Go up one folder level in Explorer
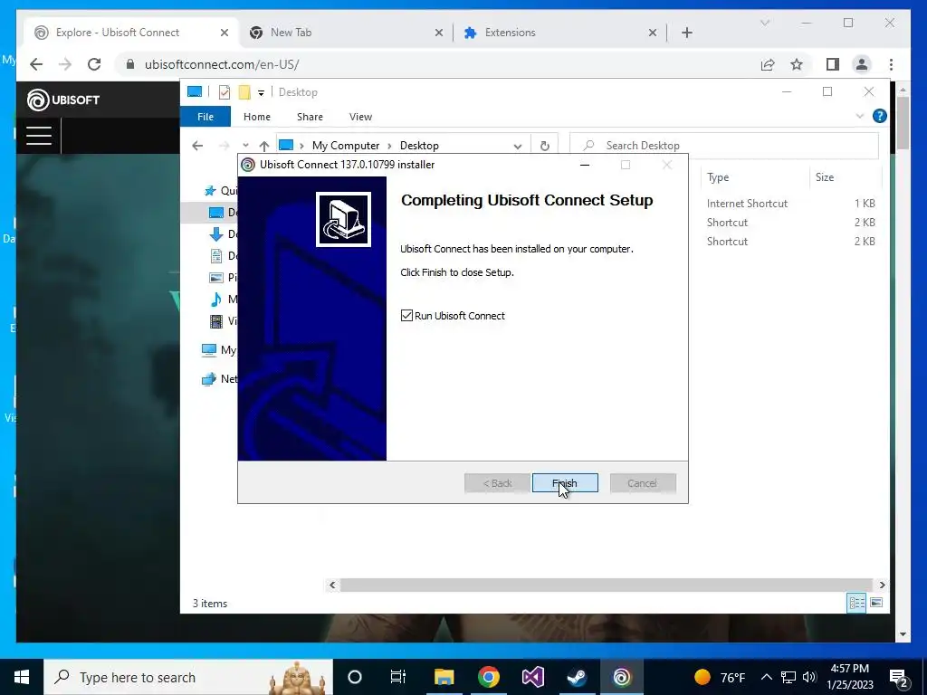 pos(264,146)
